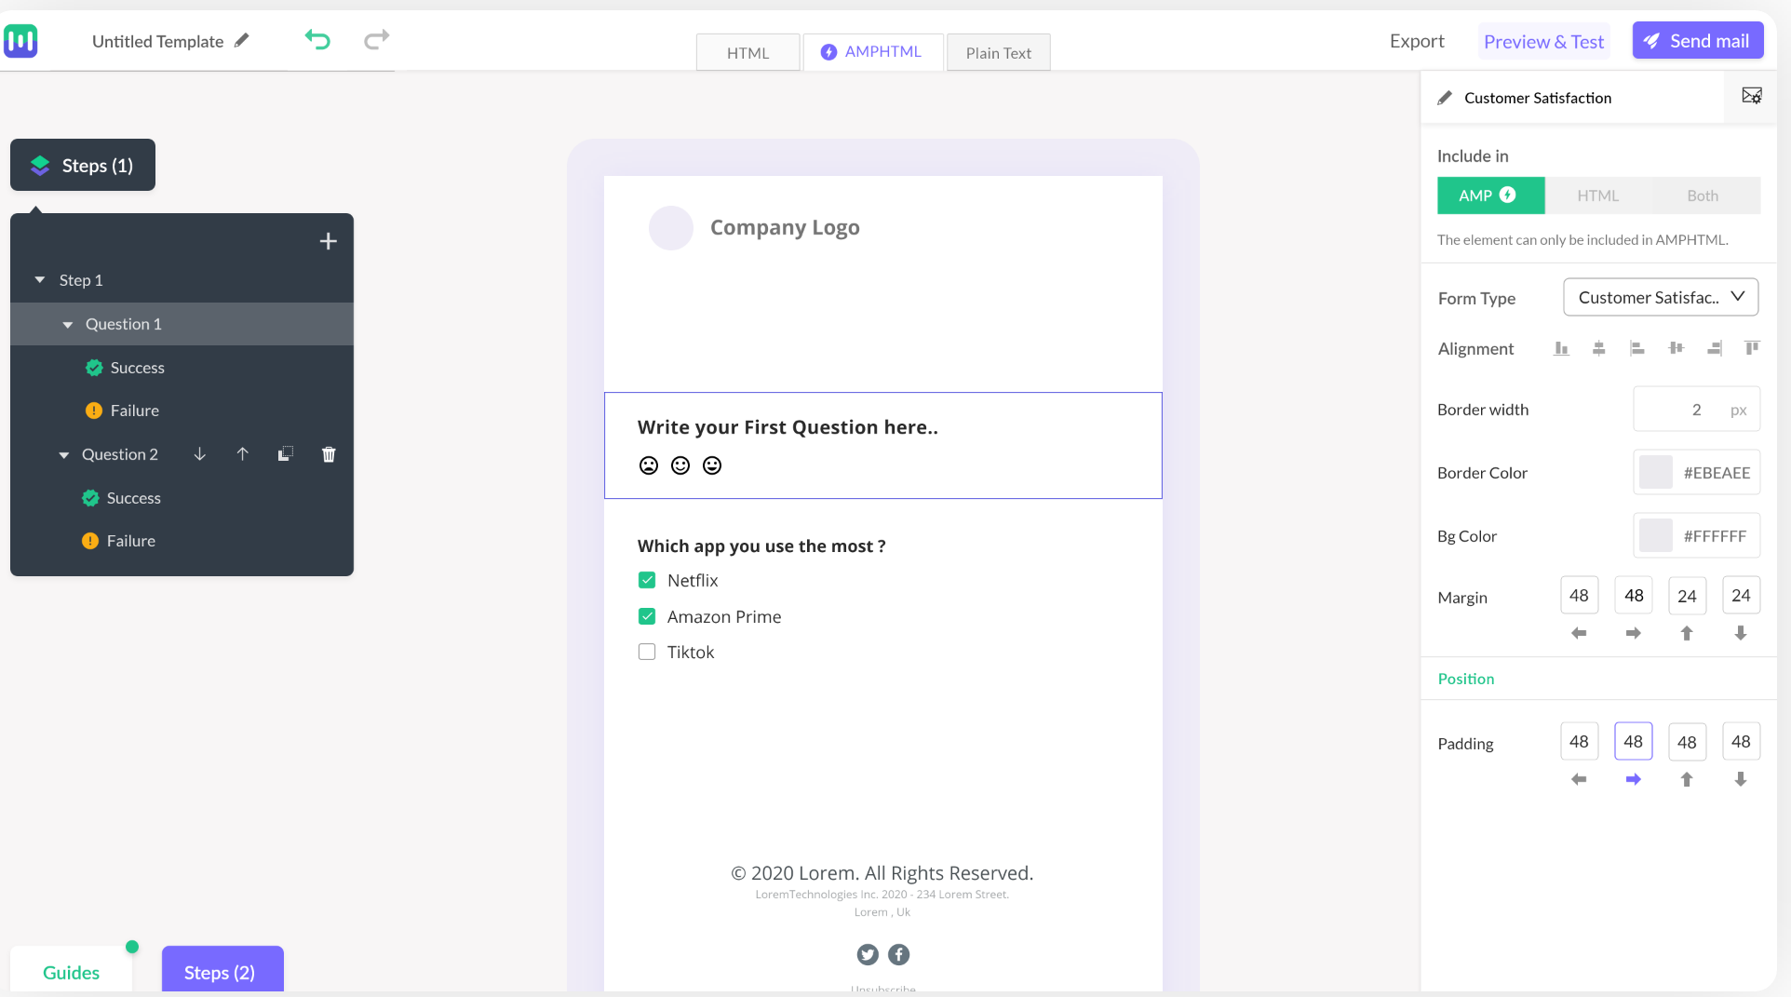Viewport: 1791px width, 997px height.
Task: Switch to the Plain Text tab
Action: pos(998,53)
